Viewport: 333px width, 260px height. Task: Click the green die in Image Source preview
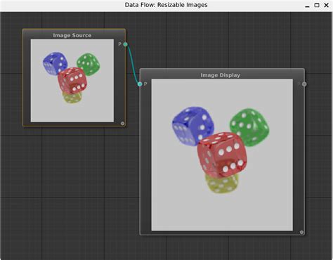89,65
